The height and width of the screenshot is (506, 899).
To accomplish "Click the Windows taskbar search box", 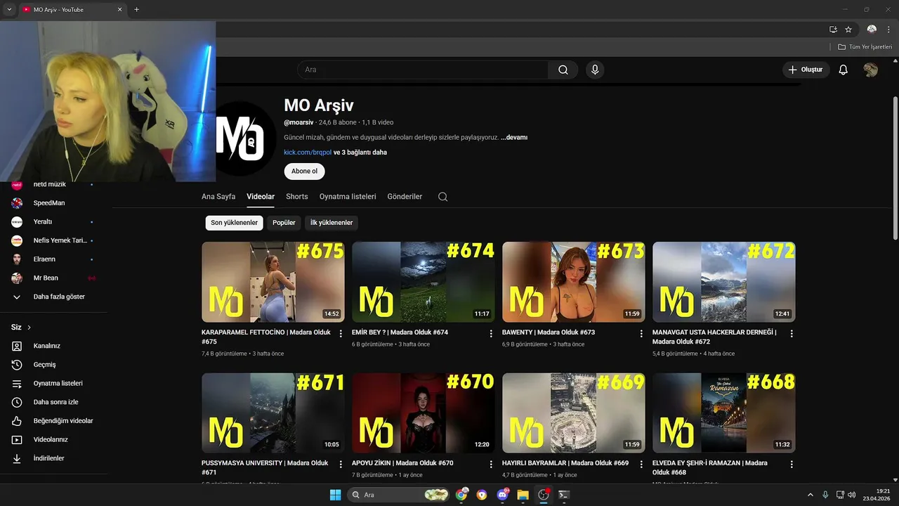I will click(x=398, y=495).
